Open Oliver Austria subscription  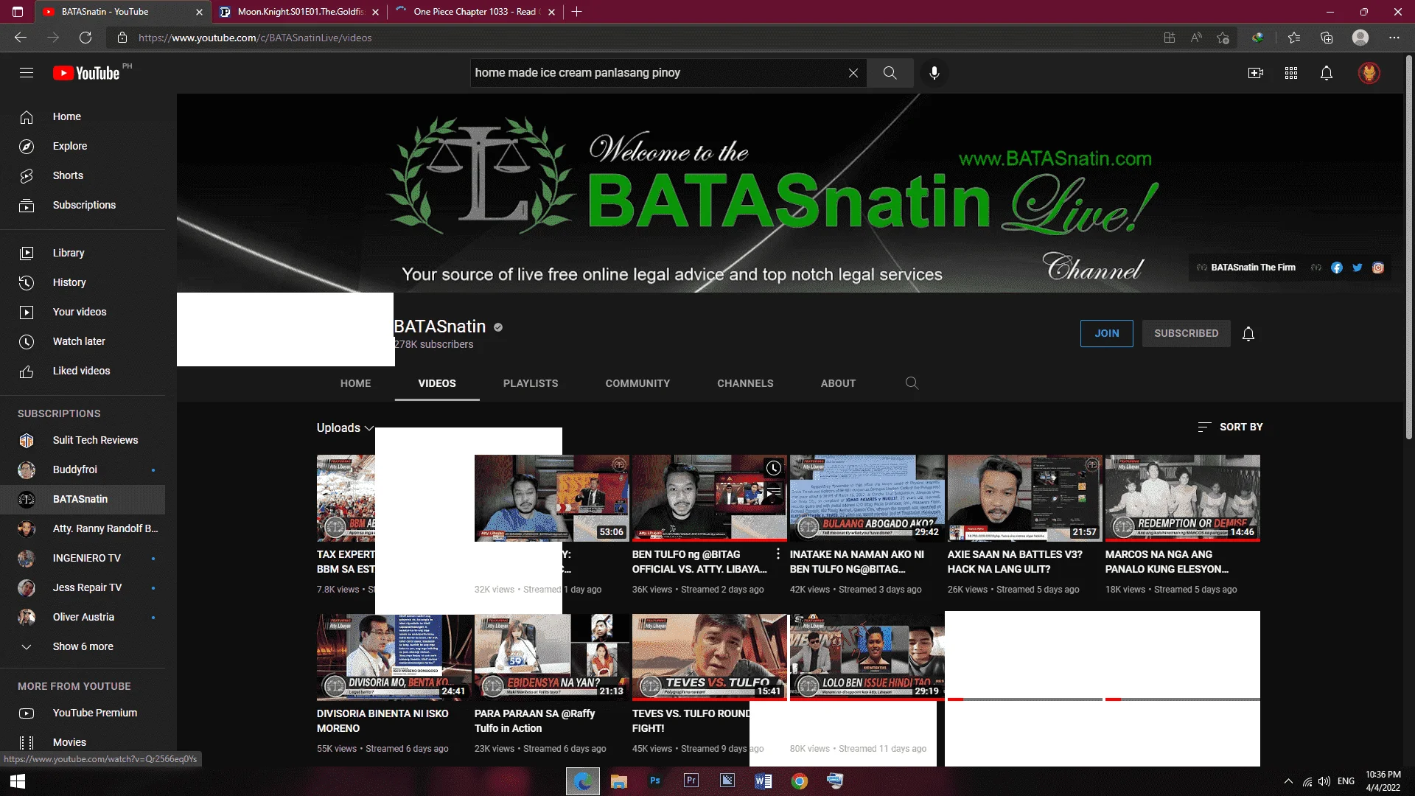point(83,617)
